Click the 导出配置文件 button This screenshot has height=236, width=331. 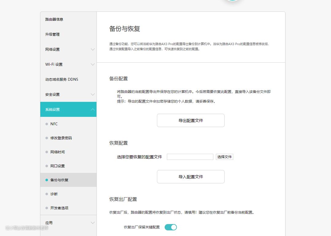point(191,120)
